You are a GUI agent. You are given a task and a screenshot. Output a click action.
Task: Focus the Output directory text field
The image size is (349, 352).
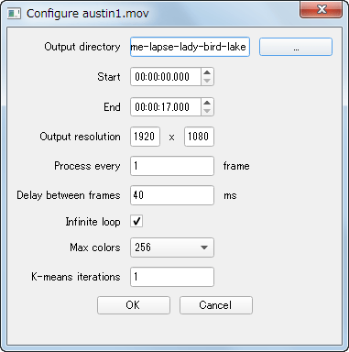190,47
